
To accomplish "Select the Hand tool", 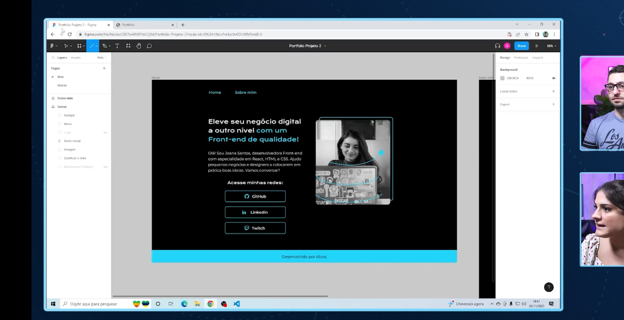I will click(139, 46).
